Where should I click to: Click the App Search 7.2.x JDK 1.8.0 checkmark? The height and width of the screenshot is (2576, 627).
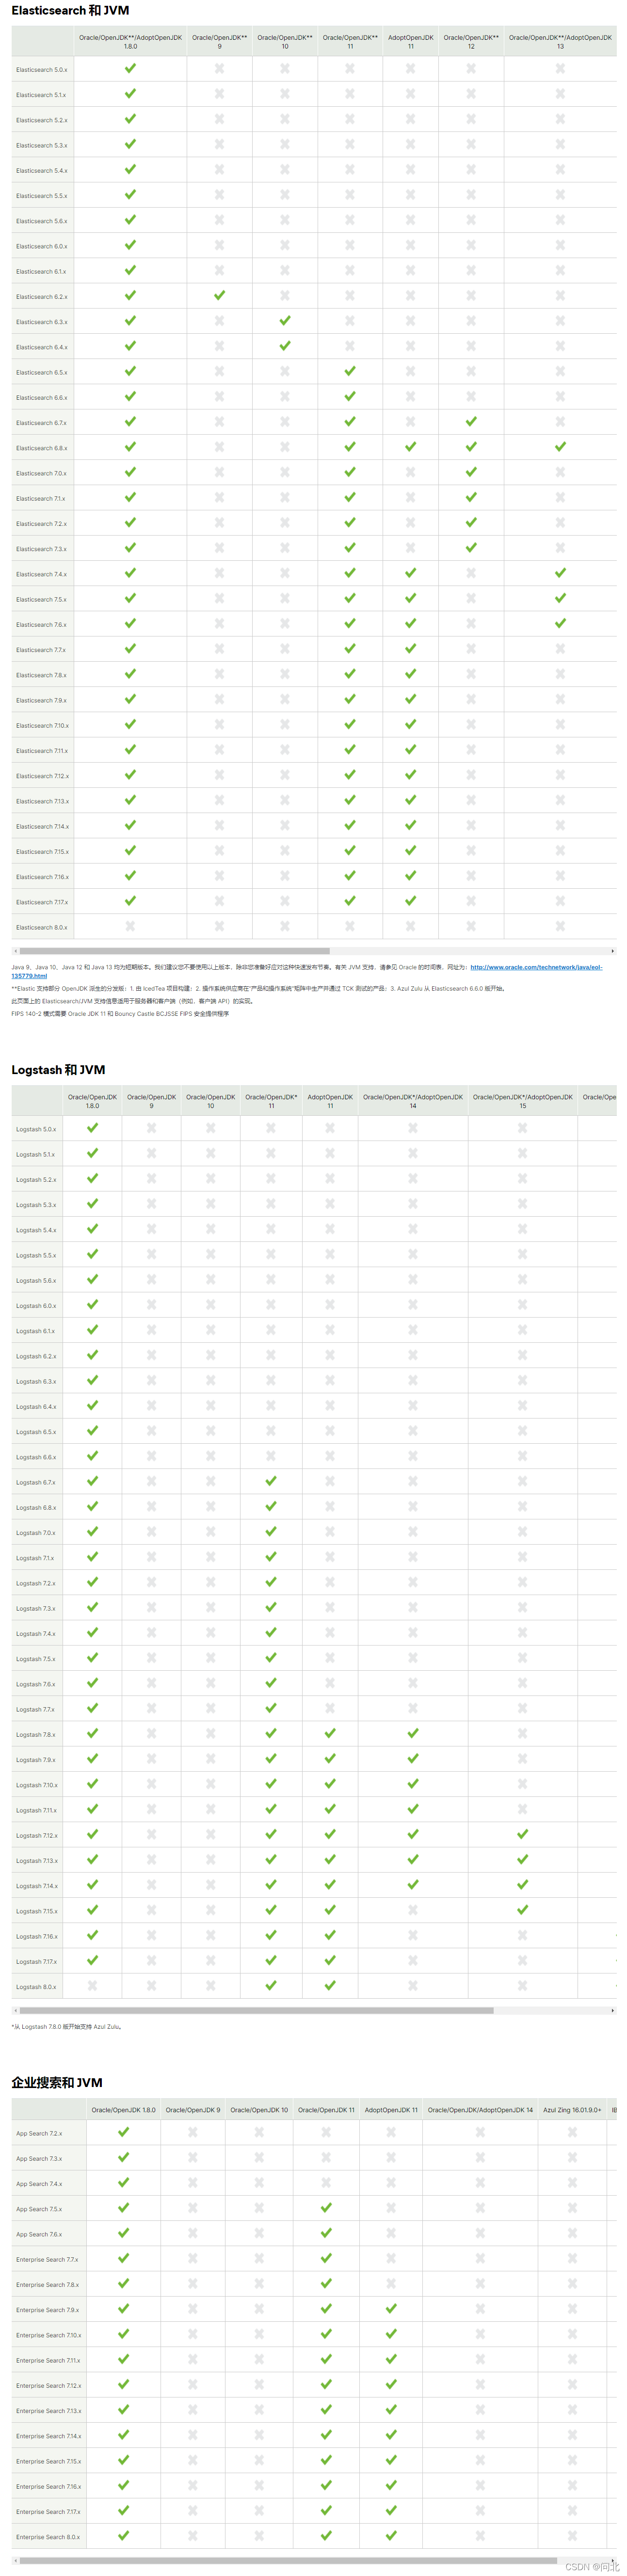pos(124,2132)
